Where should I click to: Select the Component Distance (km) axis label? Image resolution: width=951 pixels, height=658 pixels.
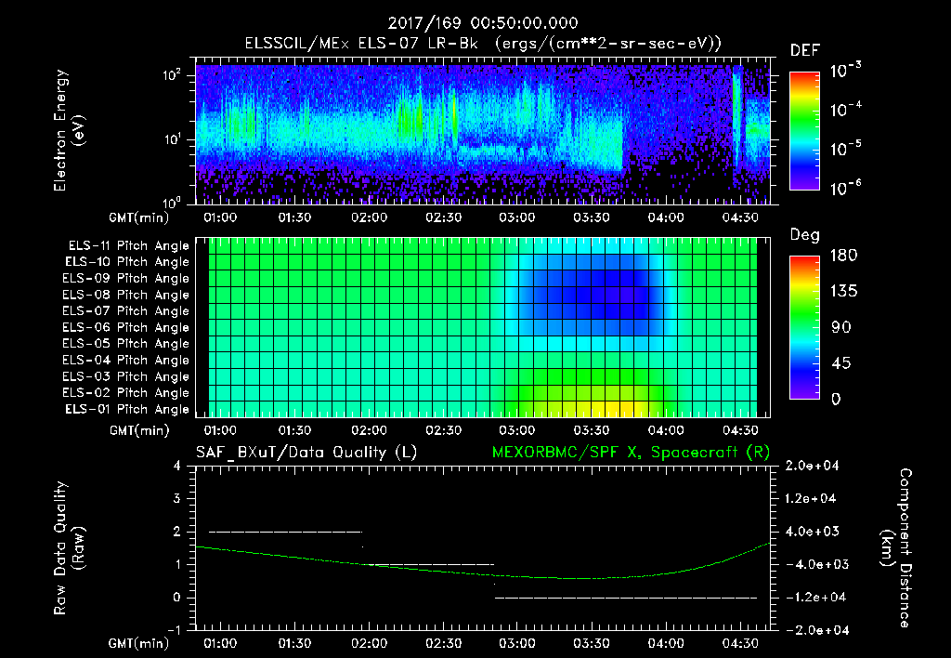(896, 548)
